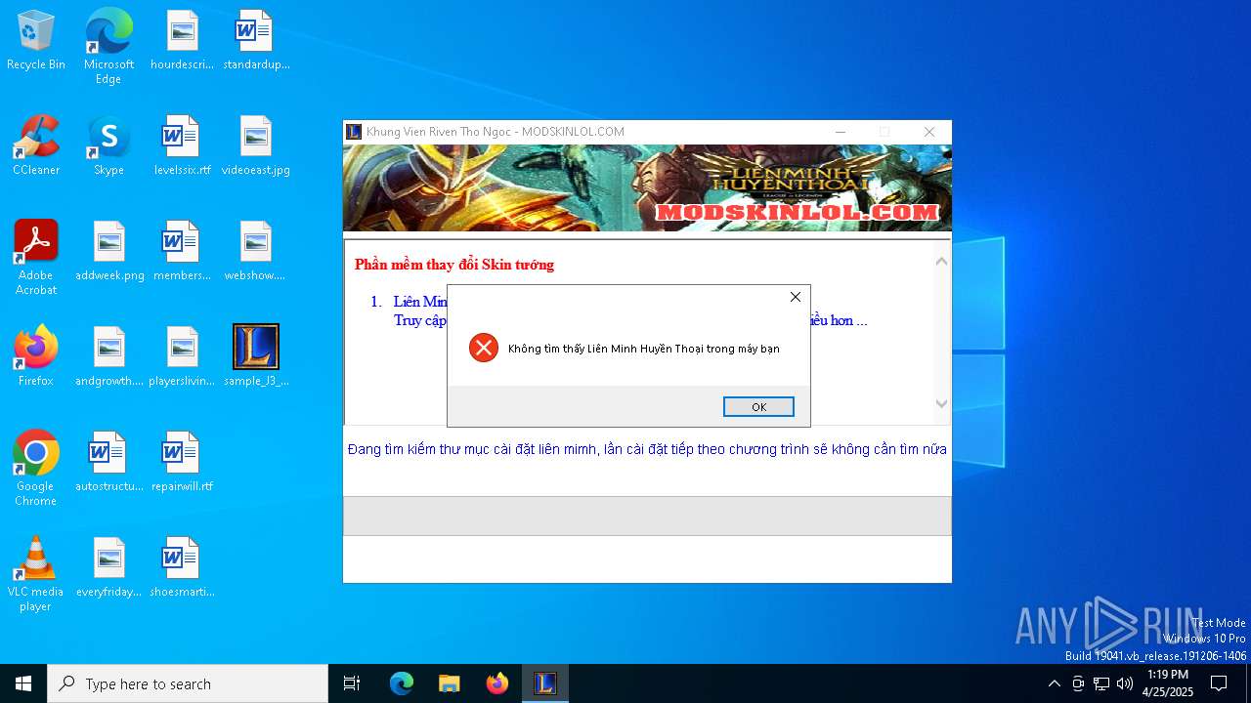Image resolution: width=1251 pixels, height=703 pixels.
Task: Select repairwill.rtf file icon
Action: [x=182, y=463]
